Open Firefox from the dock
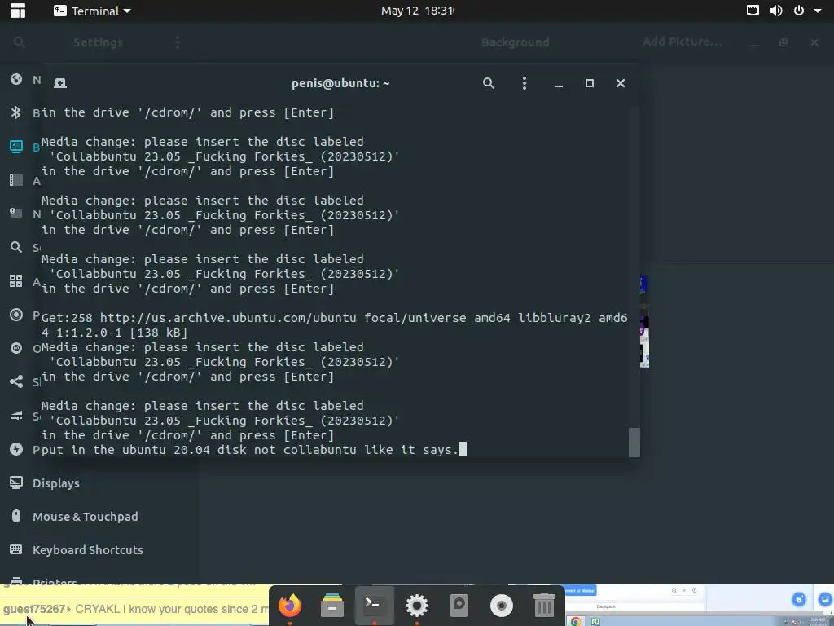Screen dimensions: 834x626 [x=290, y=606]
